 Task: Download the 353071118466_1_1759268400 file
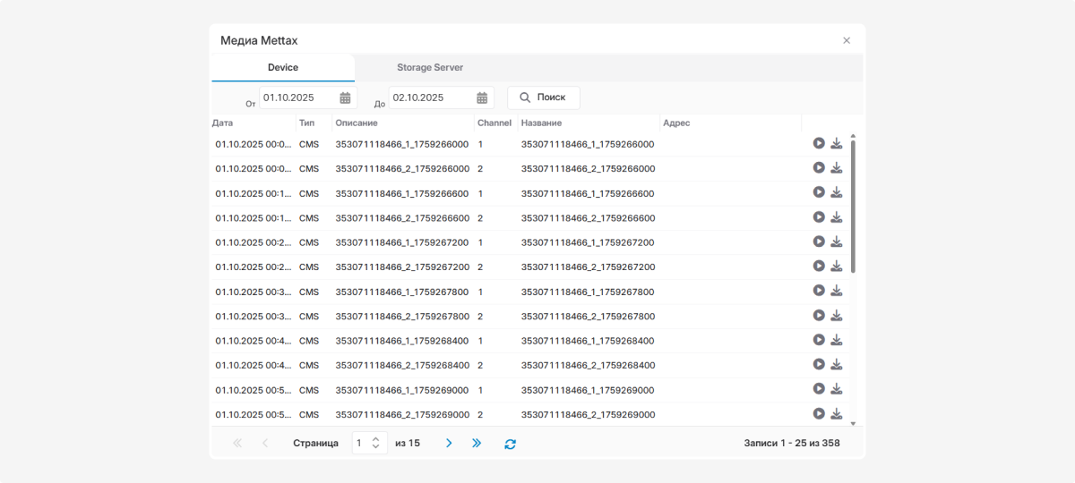836,340
